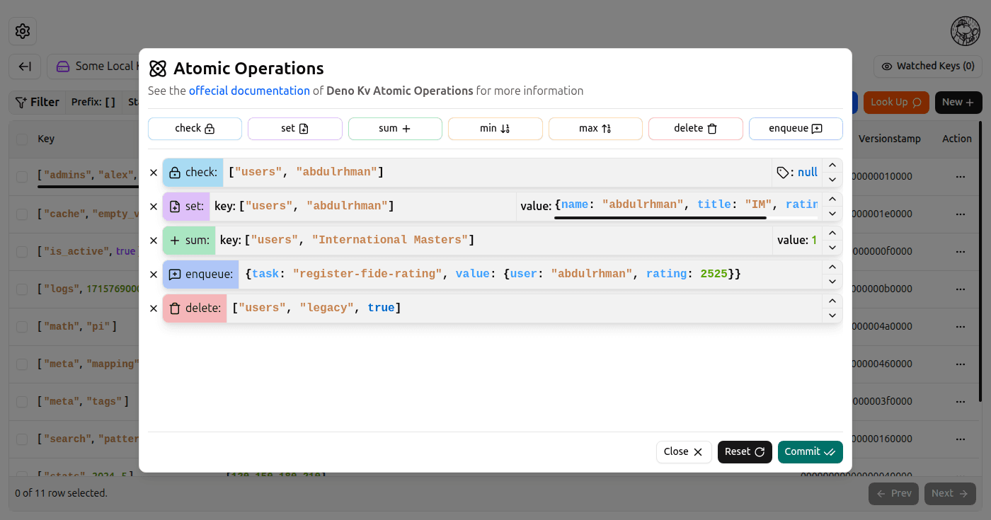Image resolution: width=991 pixels, height=520 pixels.
Task: Go to the Next page
Action: click(950, 494)
